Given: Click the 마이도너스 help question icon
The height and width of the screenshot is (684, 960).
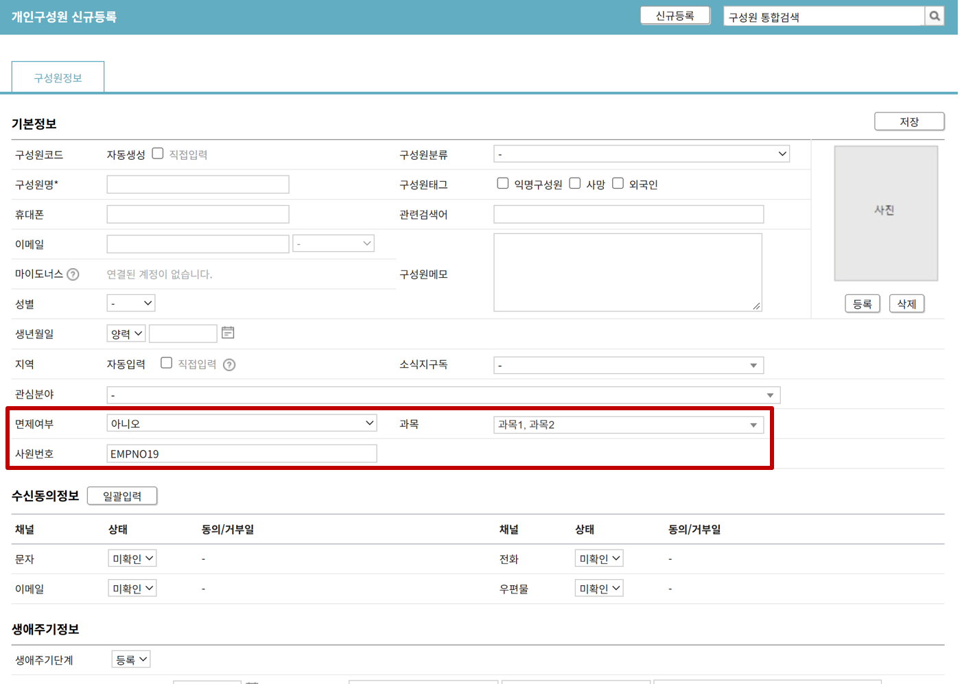Looking at the screenshot, I should coord(73,274).
